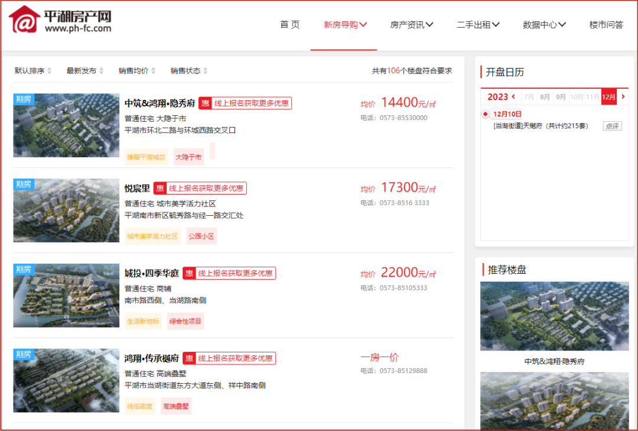View the 中筑&鸿翔•隐秀府 aerial thumbnail in listing
Image resolution: width=638 pixels, height=431 pixels.
pyautogui.click(x=66, y=125)
